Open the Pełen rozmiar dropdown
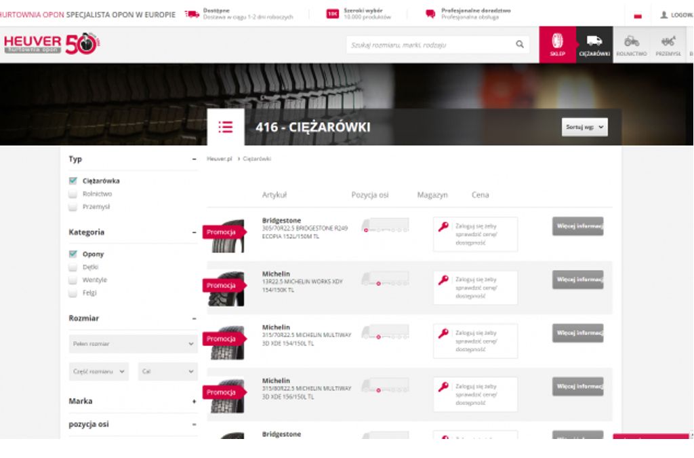 point(134,344)
